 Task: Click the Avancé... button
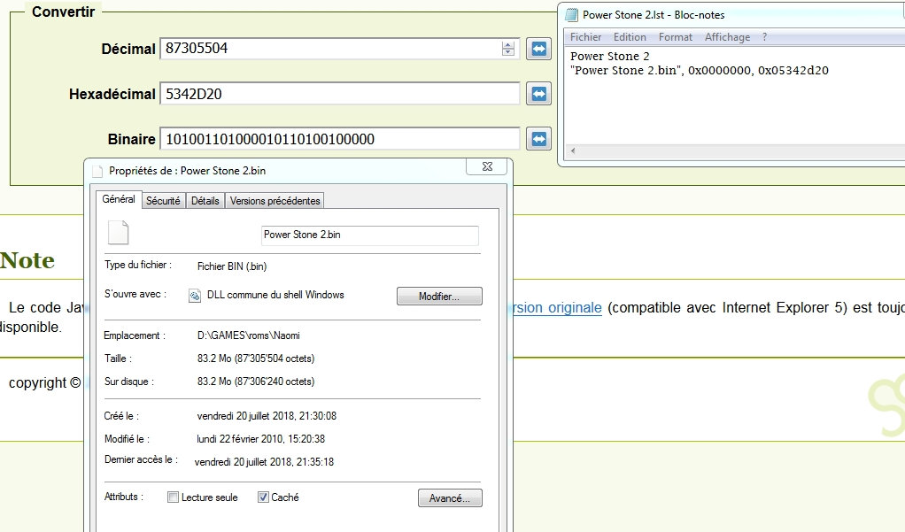[x=450, y=498]
